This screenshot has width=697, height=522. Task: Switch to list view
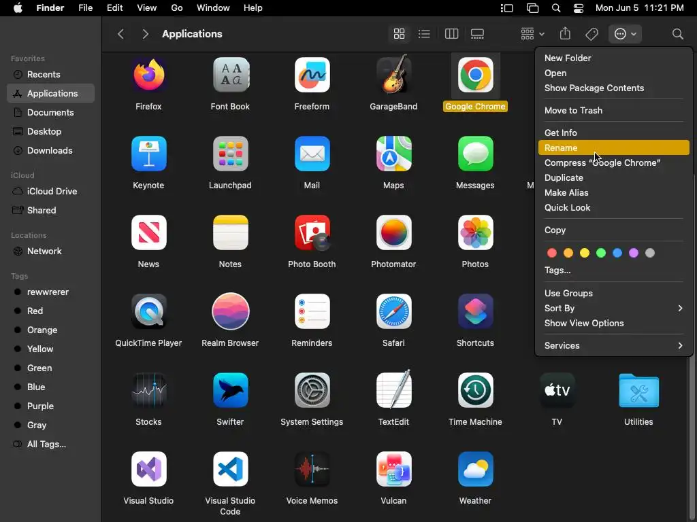[x=424, y=34]
